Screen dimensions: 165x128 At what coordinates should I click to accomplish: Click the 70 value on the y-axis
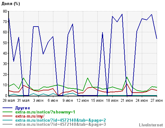5,22
